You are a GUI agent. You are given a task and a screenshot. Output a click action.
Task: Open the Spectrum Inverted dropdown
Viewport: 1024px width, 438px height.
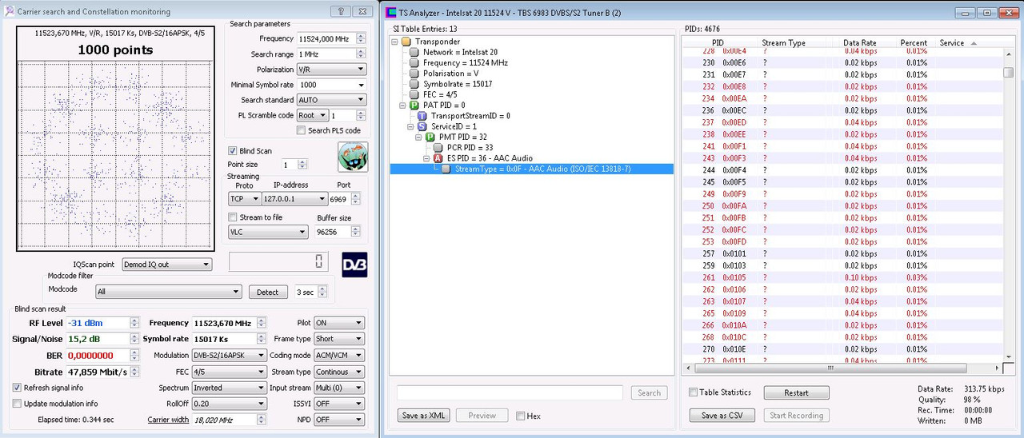[228, 388]
